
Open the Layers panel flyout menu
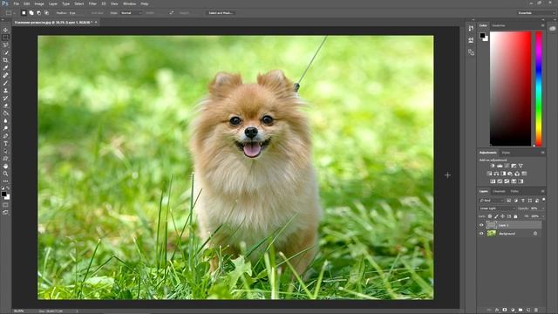click(542, 191)
